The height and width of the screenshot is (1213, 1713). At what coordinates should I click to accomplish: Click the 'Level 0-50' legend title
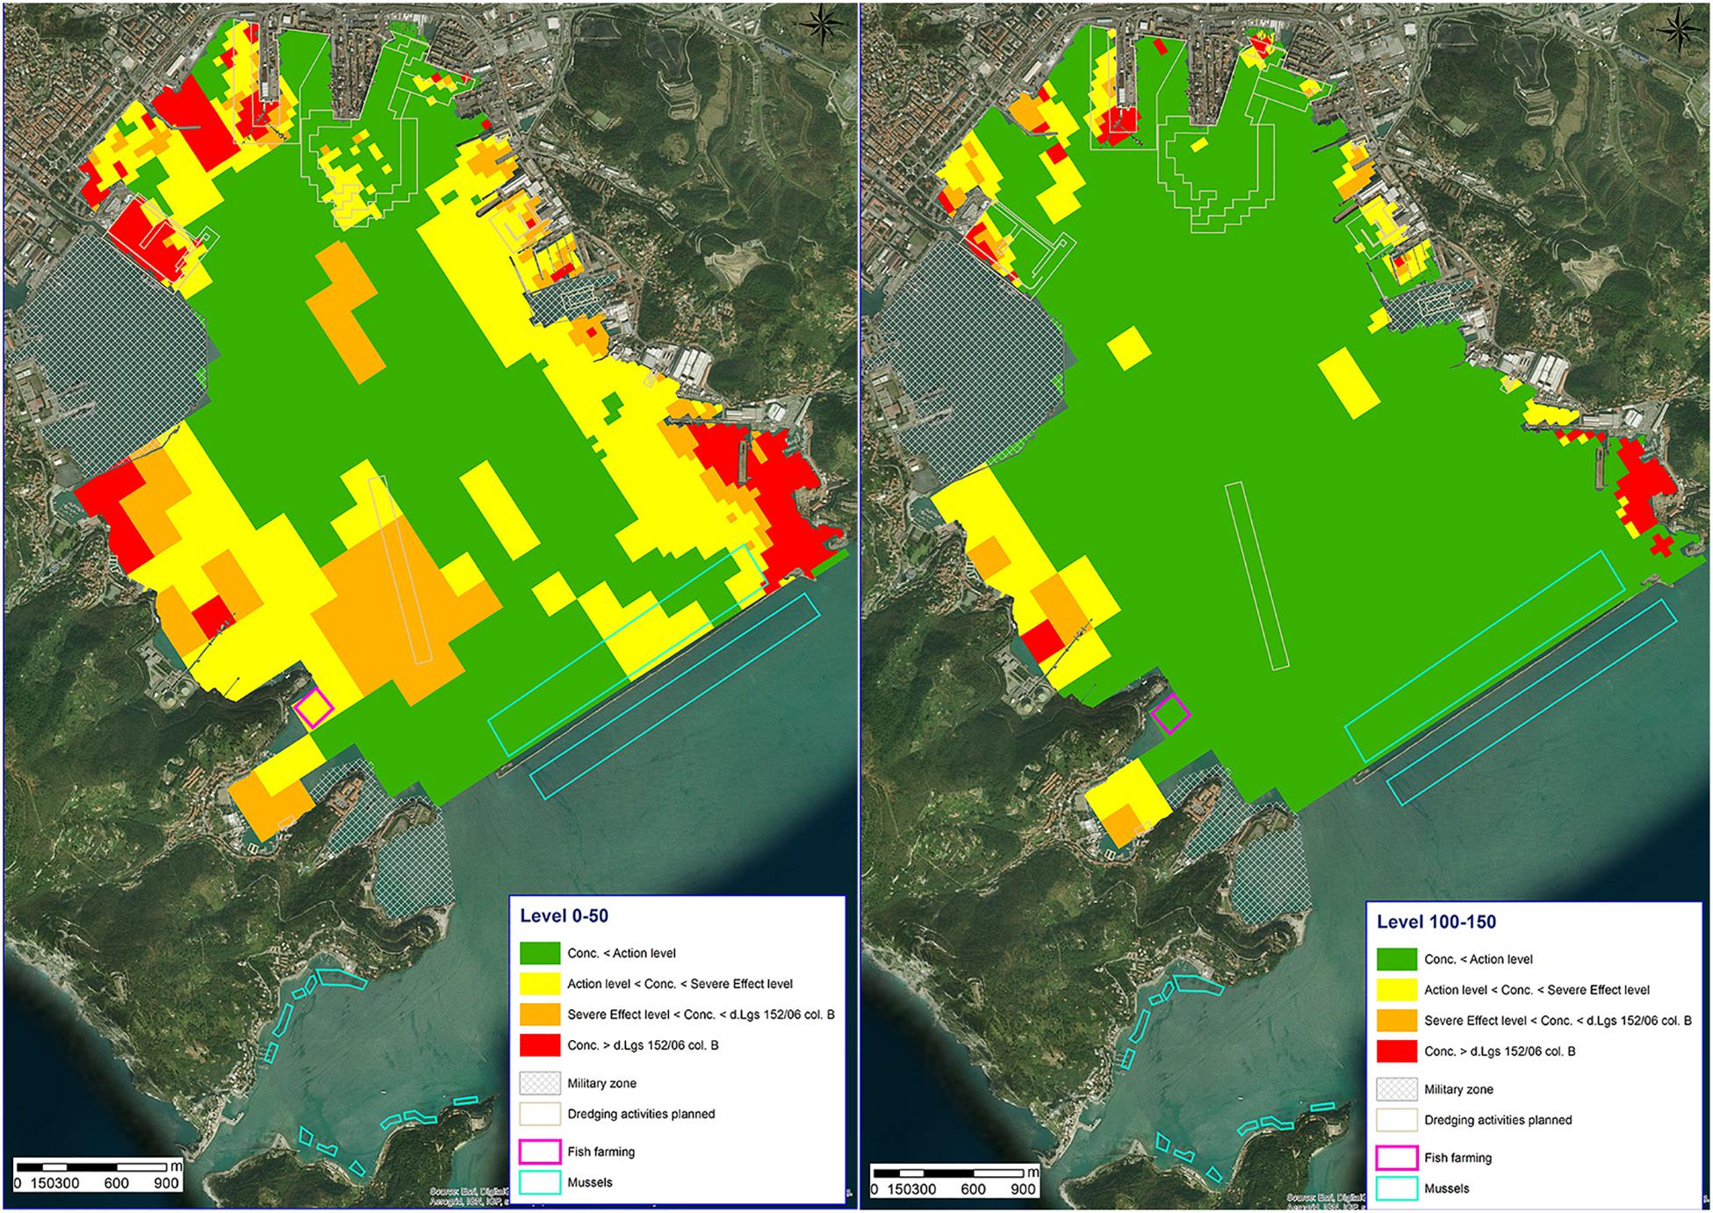point(564,916)
